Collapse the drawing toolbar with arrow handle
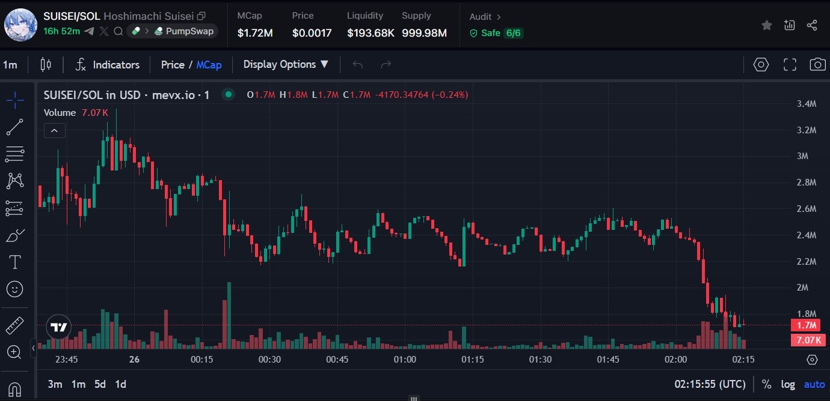 [x=34, y=348]
